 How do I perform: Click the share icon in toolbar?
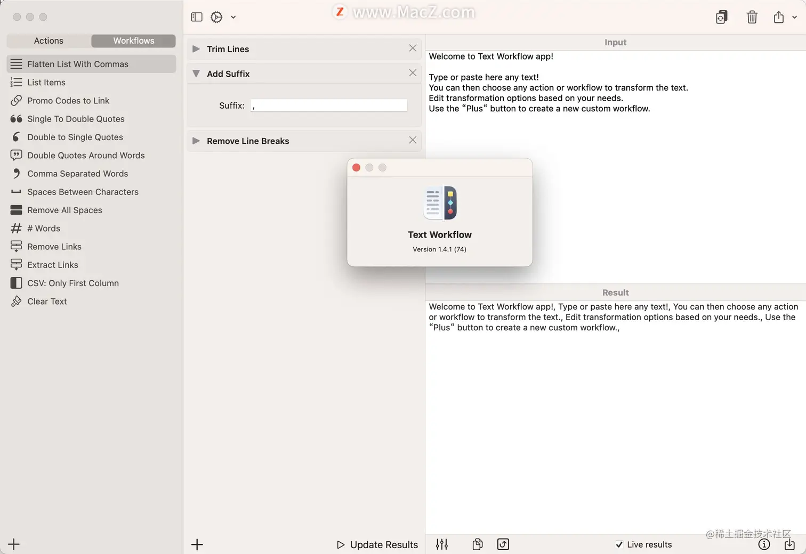(779, 17)
